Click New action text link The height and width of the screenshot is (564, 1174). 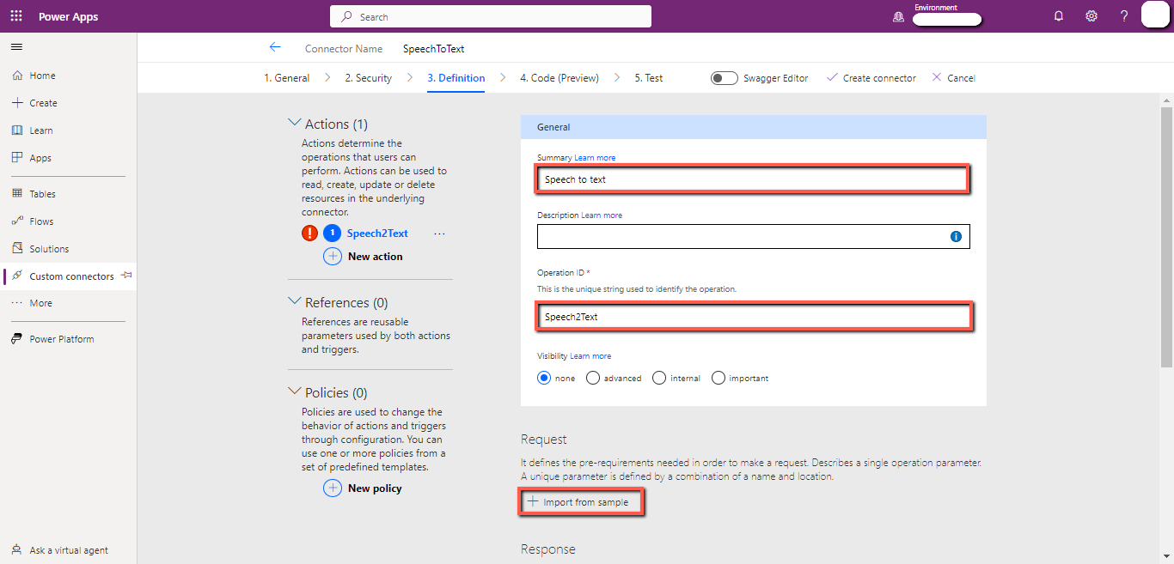tap(375, 257)
